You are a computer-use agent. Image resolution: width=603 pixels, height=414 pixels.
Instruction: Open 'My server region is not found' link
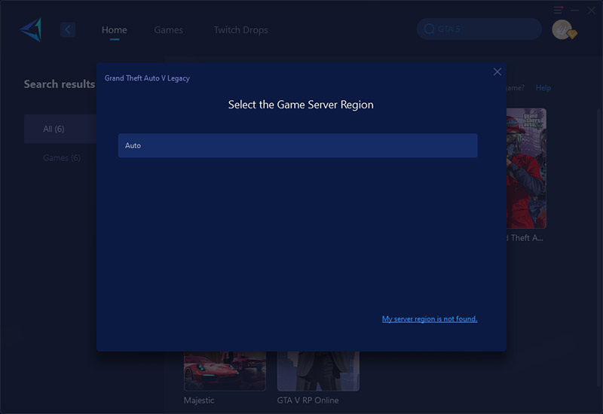430,318
